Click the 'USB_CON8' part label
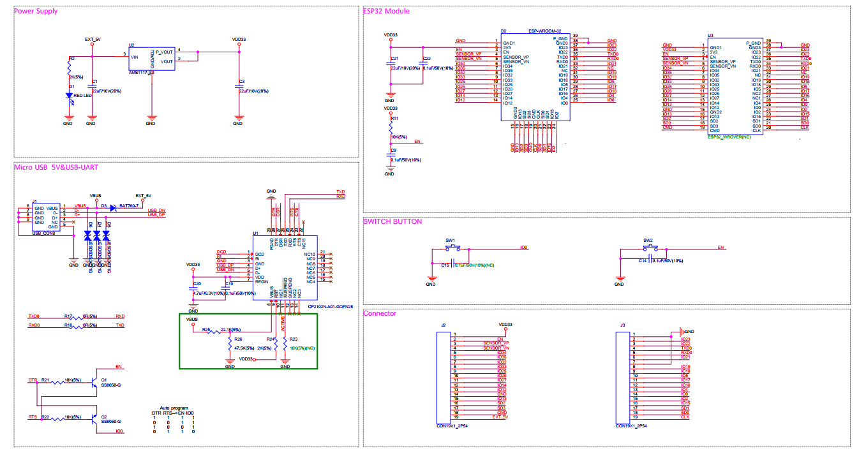Screen dimensions: 866x451 click(43, 233)
